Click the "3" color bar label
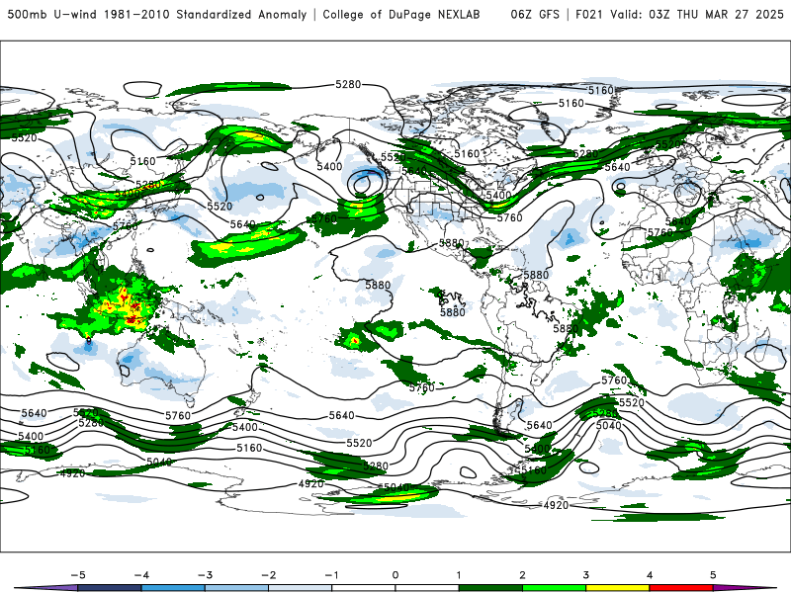This screenshot has height=593, width=791. [585, 575]
